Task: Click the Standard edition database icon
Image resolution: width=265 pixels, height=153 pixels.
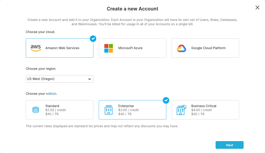Action: coord(35,110)
